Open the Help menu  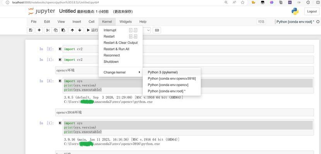pos(143,22)
